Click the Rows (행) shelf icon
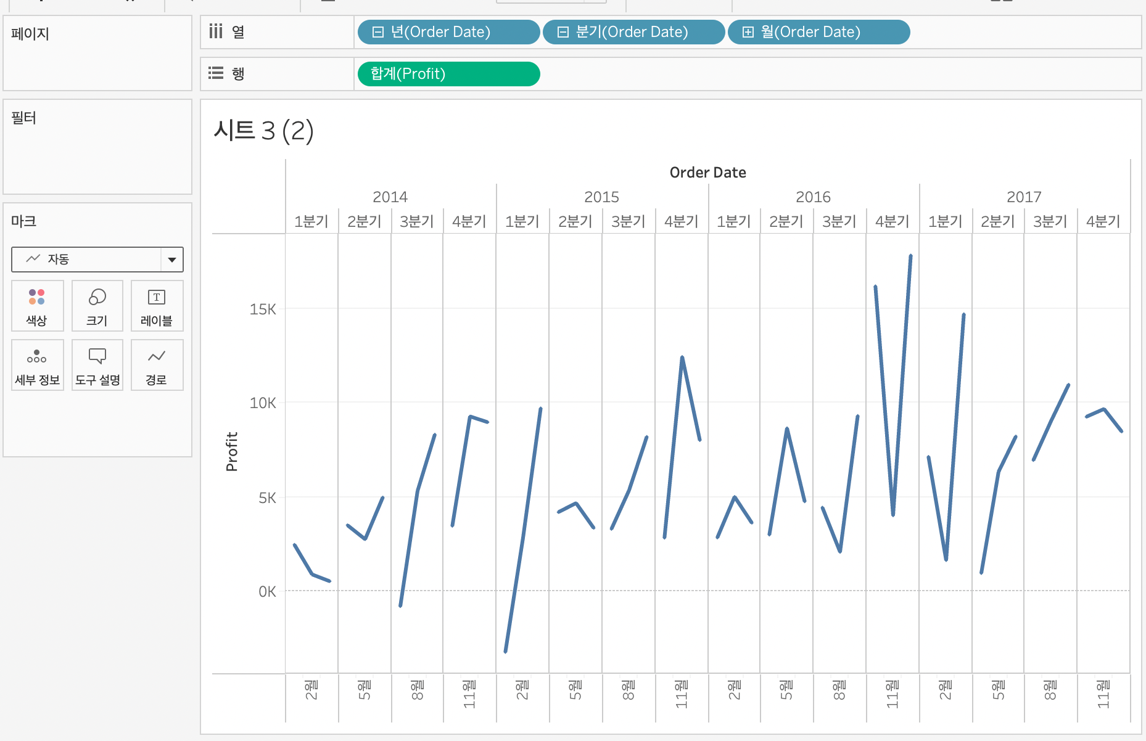1146x741 pixels. pyautogui.click(x=215, y=73)
